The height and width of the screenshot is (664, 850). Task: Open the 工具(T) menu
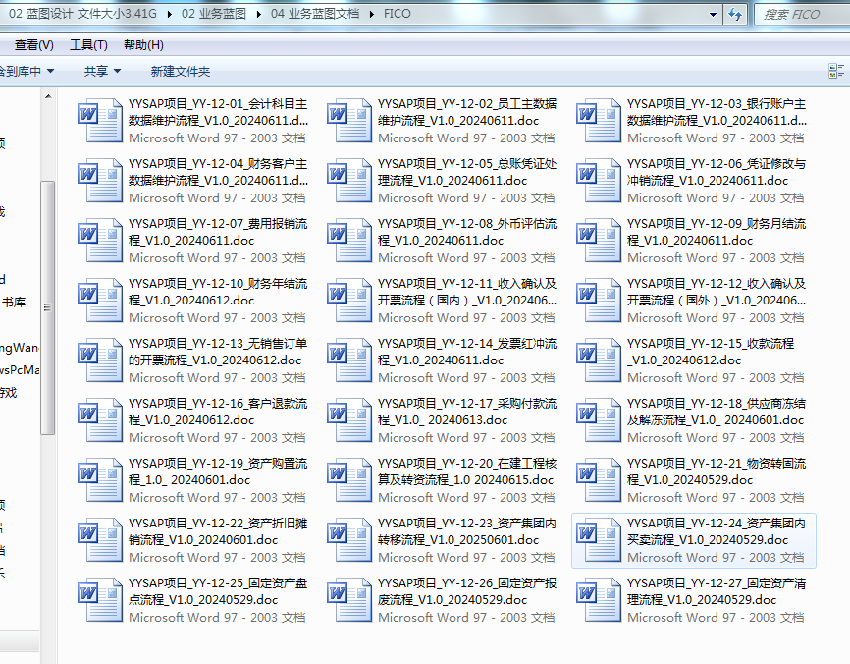[x=88, y=45]
